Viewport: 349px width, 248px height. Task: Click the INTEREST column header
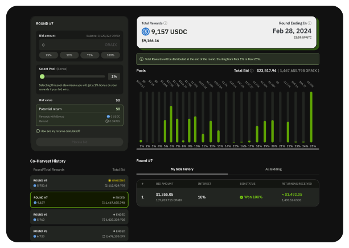(204, 184)
